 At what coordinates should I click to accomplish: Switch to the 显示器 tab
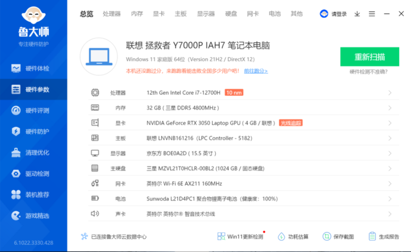[x=205, y=14]
